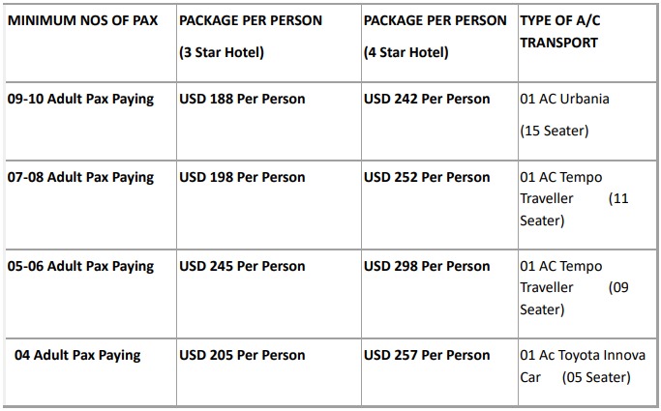Select the "09-10 Adult Pax Paying" cell
Image resolution: width=661 pixels, height=411 pixels.
(x=81, y=99)
